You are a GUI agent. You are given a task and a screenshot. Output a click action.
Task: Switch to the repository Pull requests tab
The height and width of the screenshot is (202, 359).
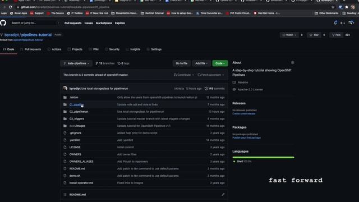coord(30,49)
